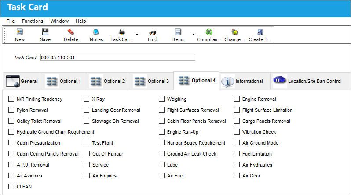Image resolution: width=351 pixels, height=195 pixels.
Task: Open the File menu
Action: click(11, 21)
